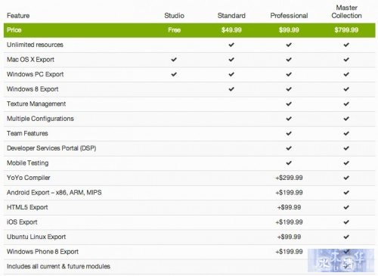Click the Studio checkmark for Mac OS X Export

pyautogui.click(x=174, y=60)
